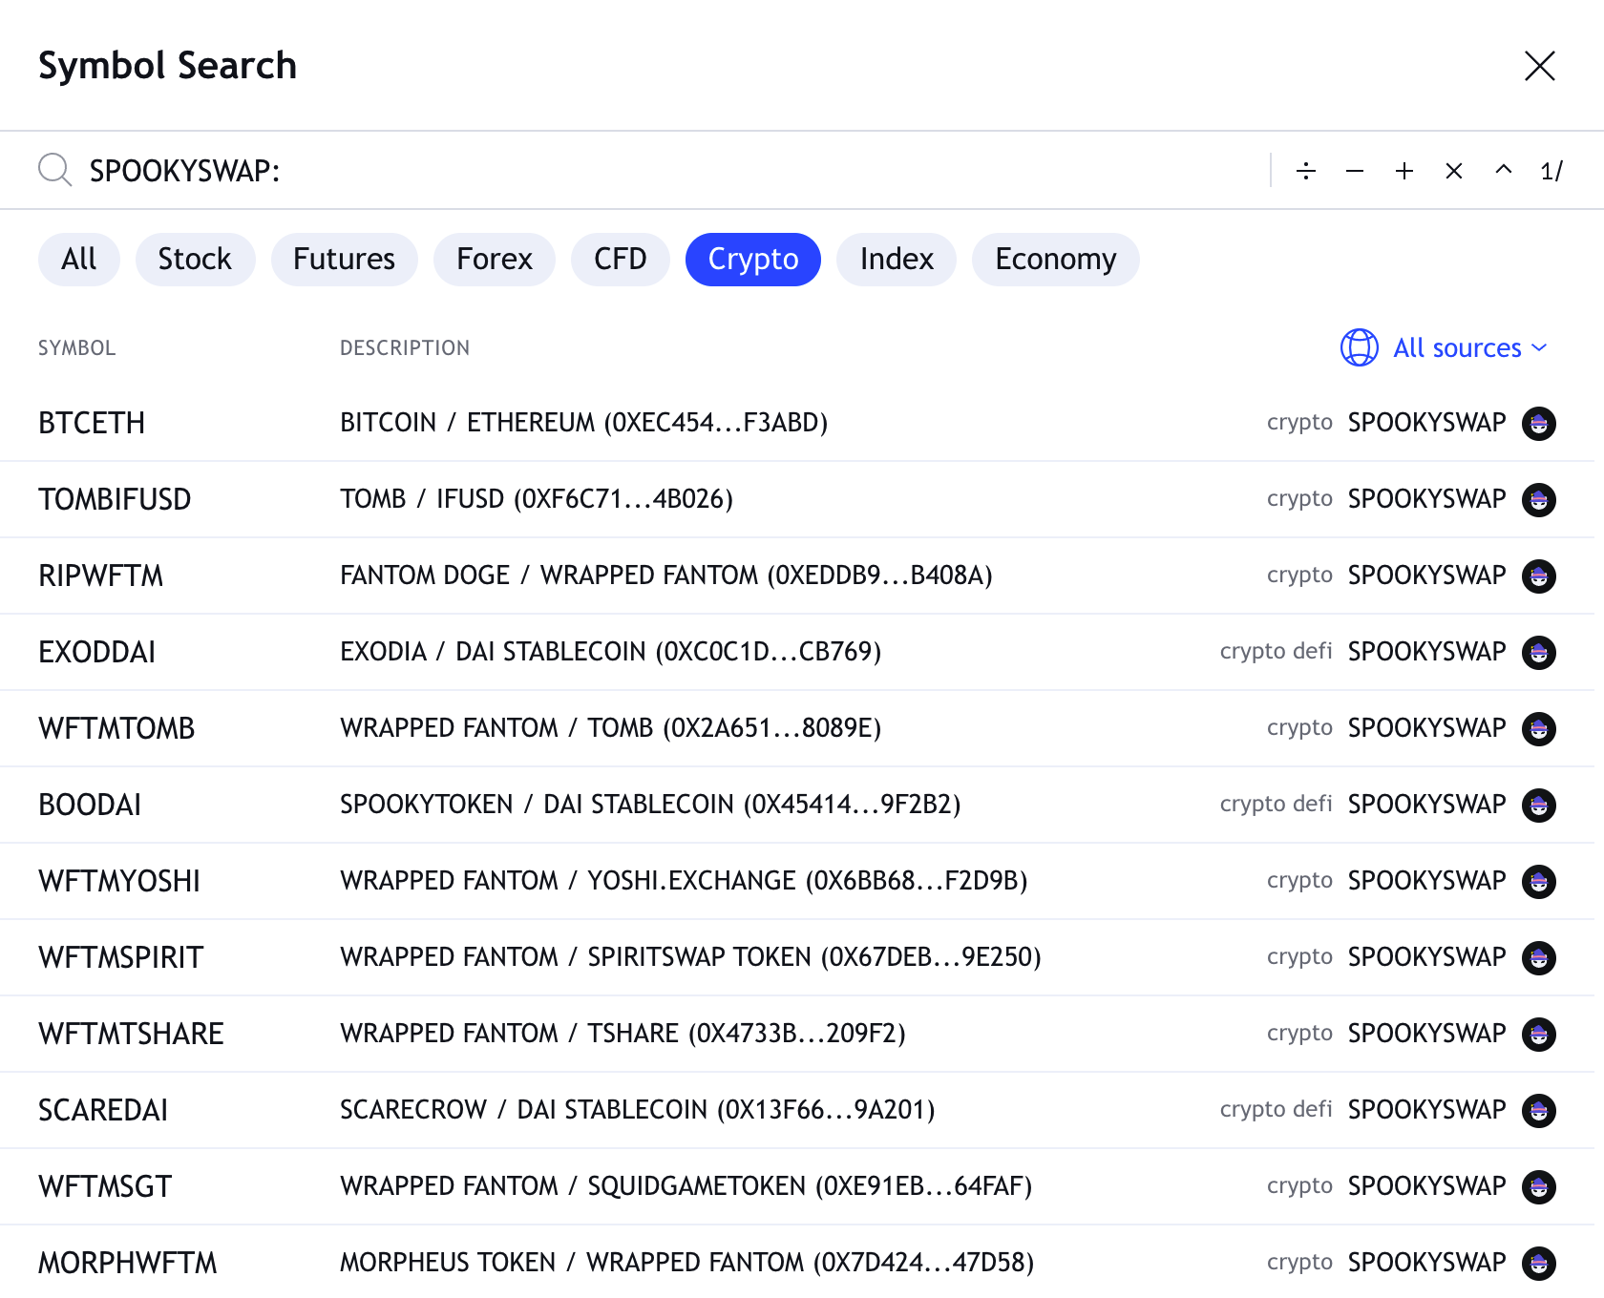Select the SCAREDAI symbol row
This screenshot has width=1604, height=1298.
click(797, 1110)
